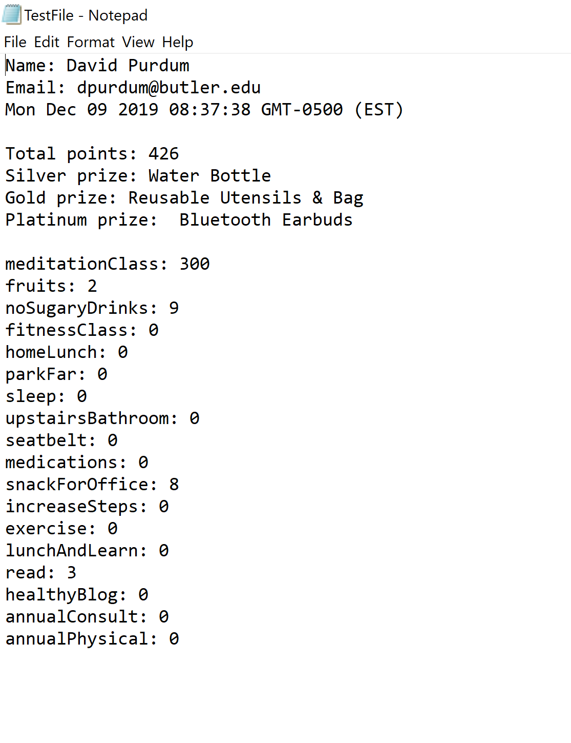Click the snackForOffice: 8 line
571x743 pixels.
pyautogui.click(x=92, y=485)
